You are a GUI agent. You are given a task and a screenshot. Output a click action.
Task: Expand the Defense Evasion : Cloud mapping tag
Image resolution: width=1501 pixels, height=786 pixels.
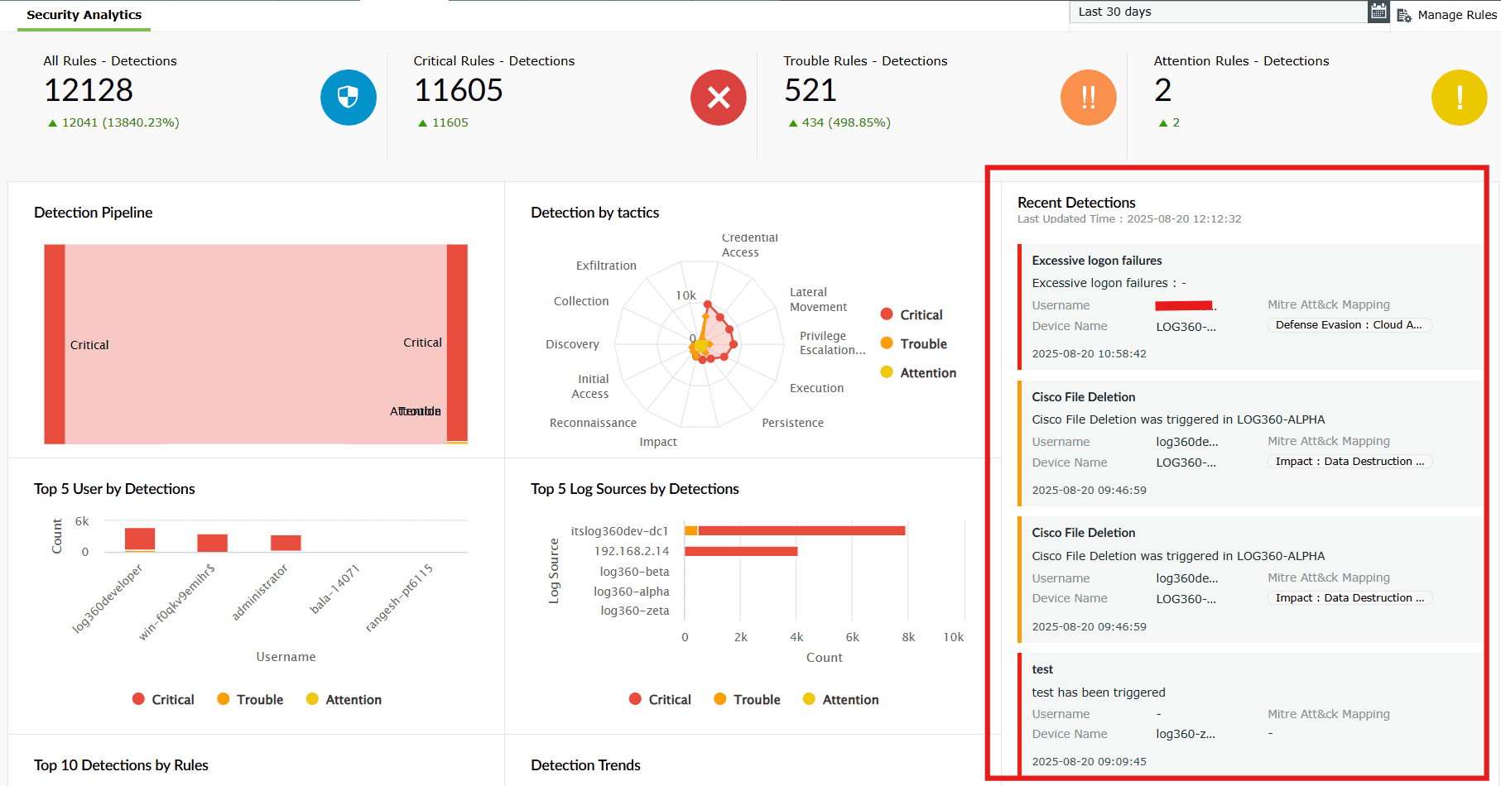tap(1349, 324)
